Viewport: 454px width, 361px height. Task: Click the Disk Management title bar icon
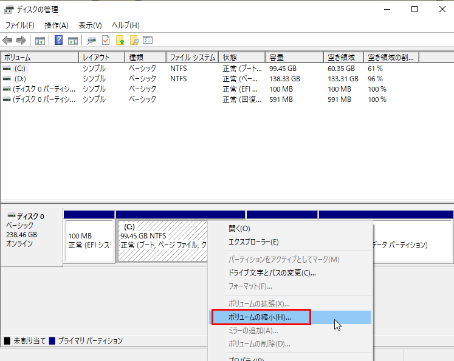click(9, 10)
